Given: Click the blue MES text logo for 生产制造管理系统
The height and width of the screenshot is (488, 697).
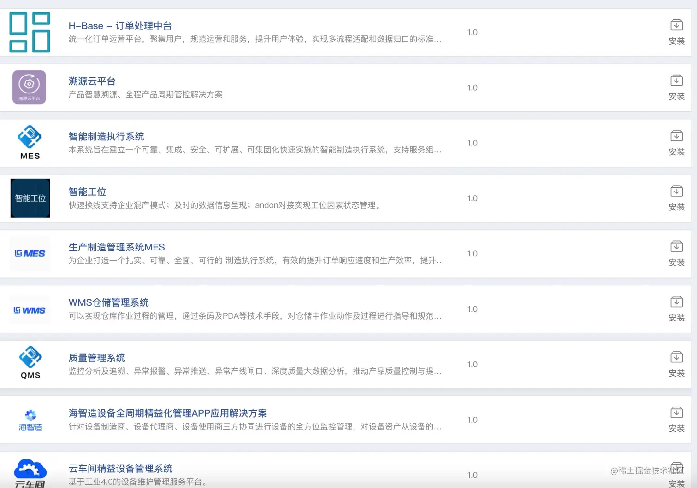Looking at the screenshot, I should click(x=30, y=253).
